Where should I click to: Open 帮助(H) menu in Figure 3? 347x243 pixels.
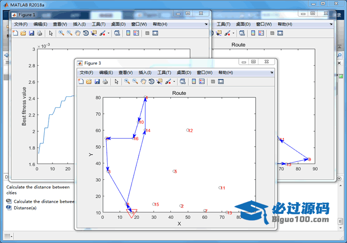click(225, 72)
